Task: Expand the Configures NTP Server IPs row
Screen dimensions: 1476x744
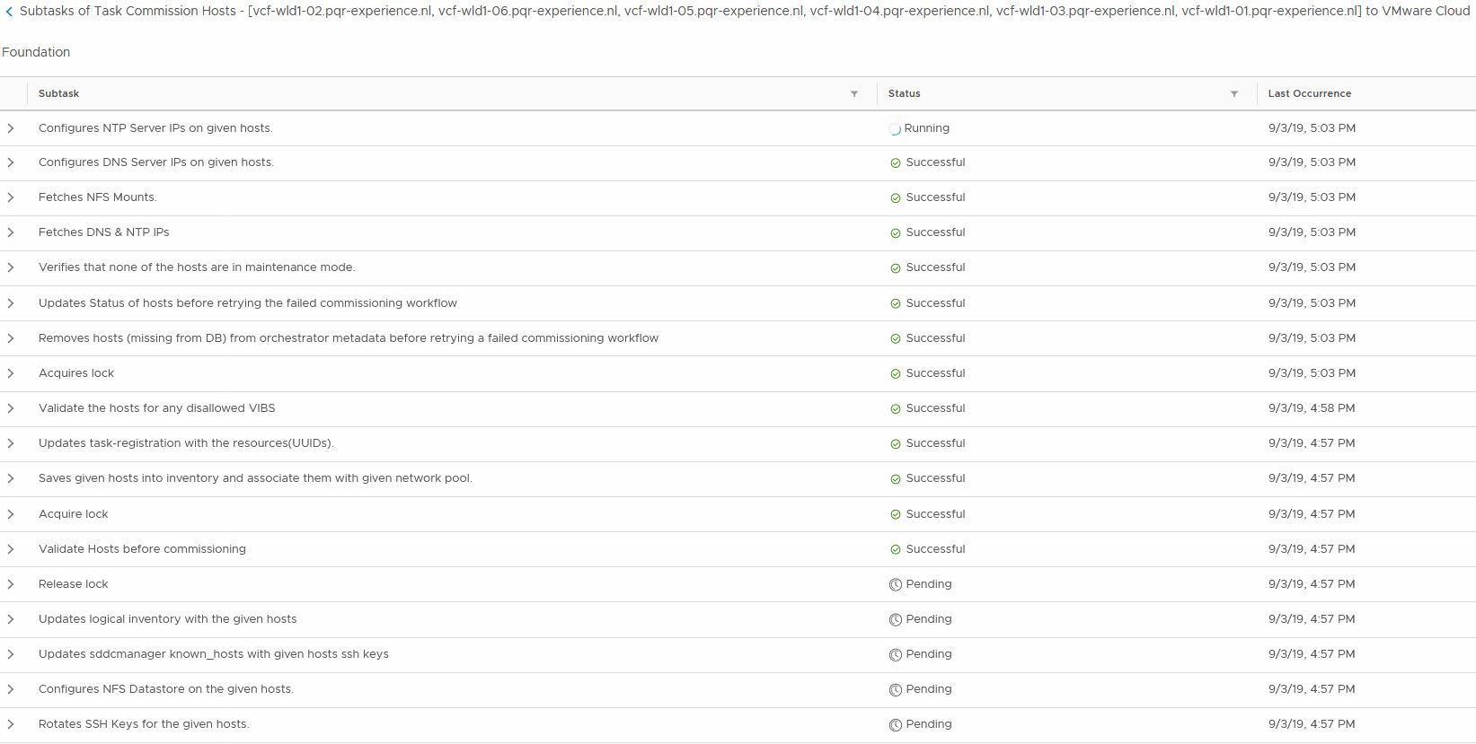Action: click(x=11, y=128)
